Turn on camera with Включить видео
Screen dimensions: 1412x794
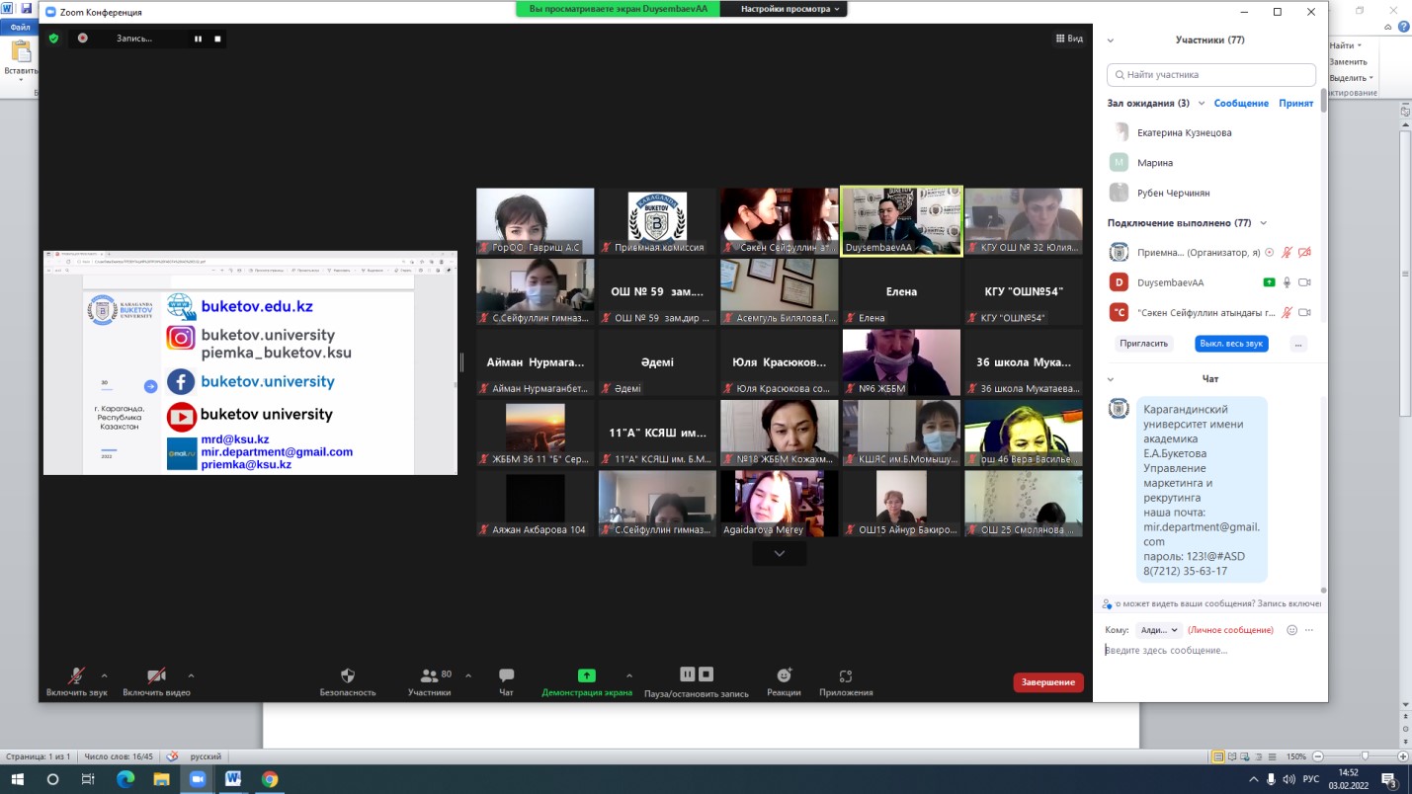[156, 676]
